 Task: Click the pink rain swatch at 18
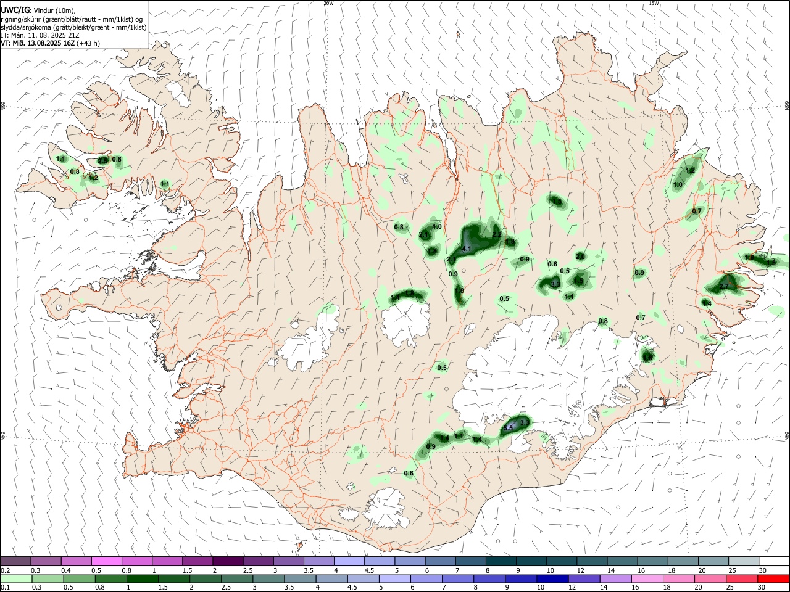[679, 578]
